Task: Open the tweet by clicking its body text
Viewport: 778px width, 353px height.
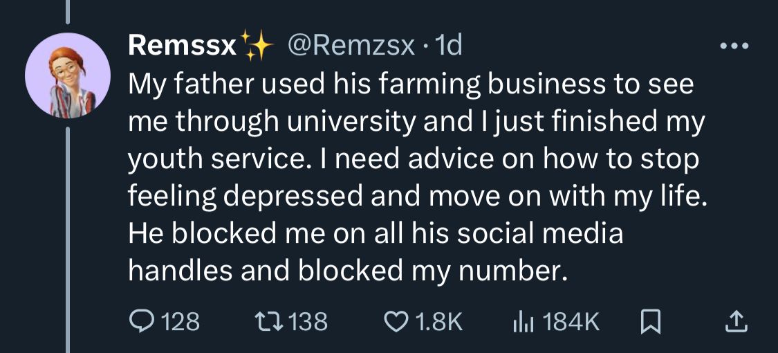Action: pyautogui.click(x=415, y=178)
